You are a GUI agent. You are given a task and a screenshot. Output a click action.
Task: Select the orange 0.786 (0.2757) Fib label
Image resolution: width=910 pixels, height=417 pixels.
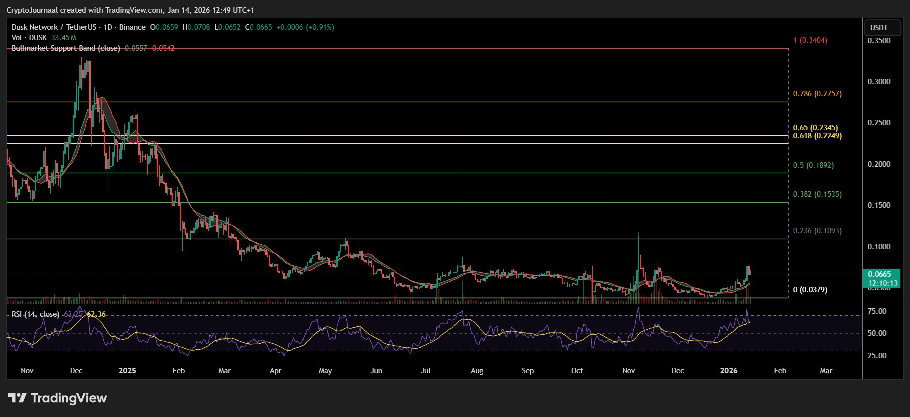(817, 94)
